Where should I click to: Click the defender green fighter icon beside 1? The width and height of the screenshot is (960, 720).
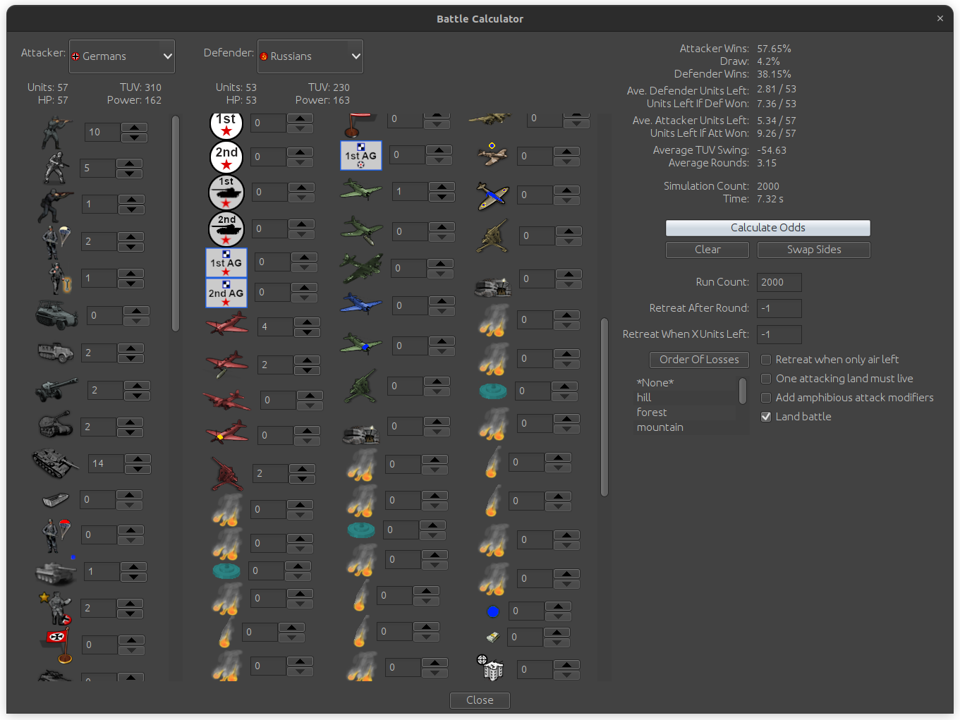click(361, 190)
